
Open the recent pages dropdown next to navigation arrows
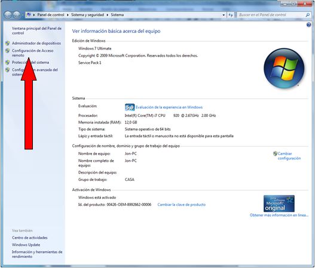[x=23, y=15]
